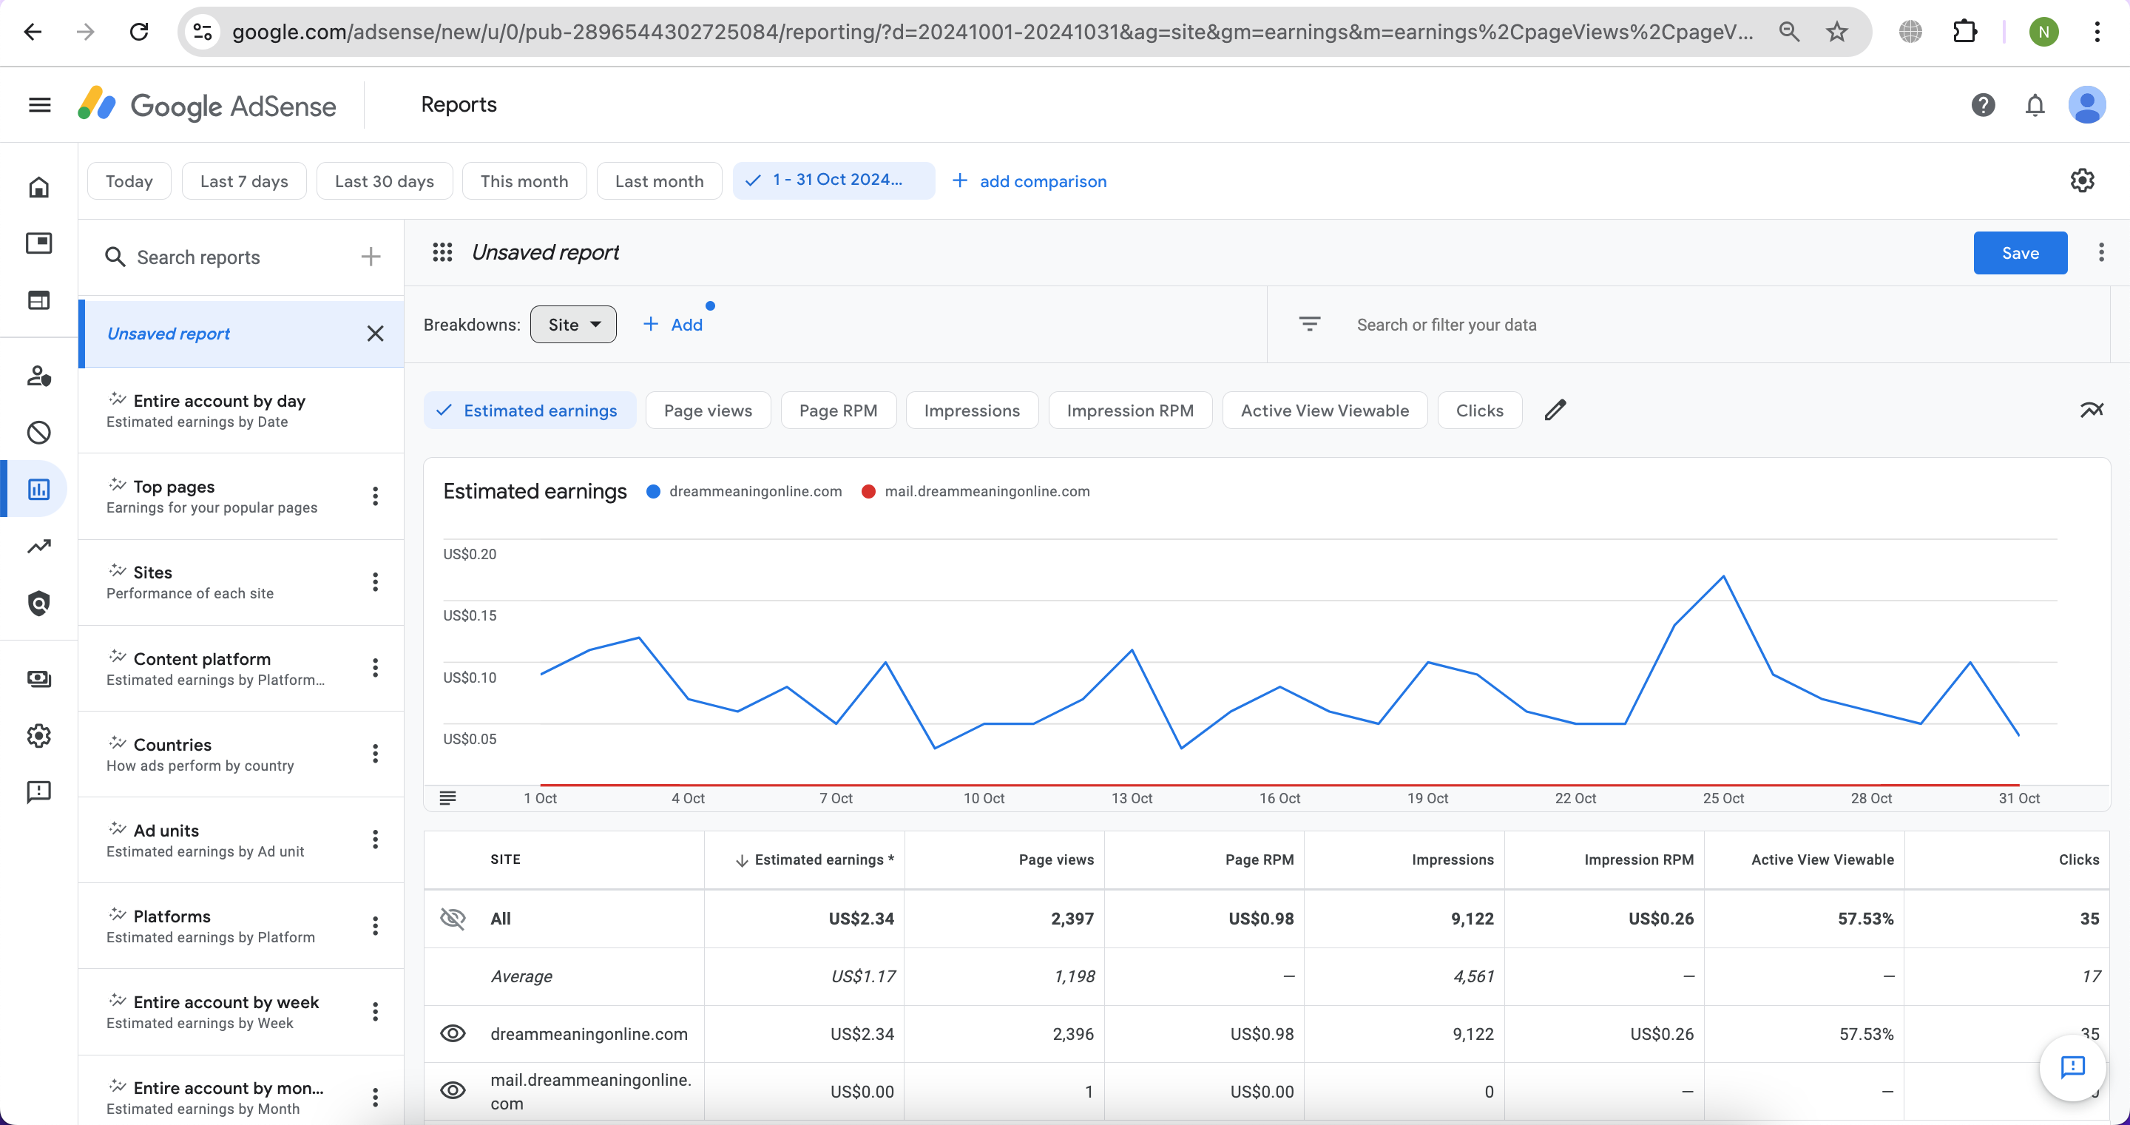Toggle Impressions metric chip
The image size is (2130, 1125).
point(972,411)
